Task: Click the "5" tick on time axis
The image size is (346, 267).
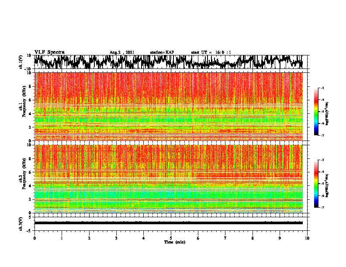Action: 171,238
